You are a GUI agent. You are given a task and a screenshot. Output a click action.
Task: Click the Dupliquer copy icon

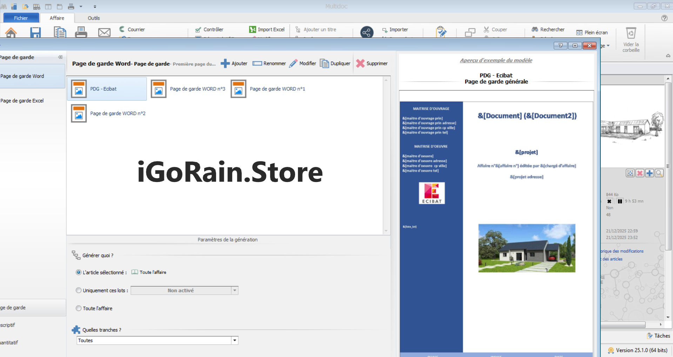pyautogui.click(x=324, y=63)
